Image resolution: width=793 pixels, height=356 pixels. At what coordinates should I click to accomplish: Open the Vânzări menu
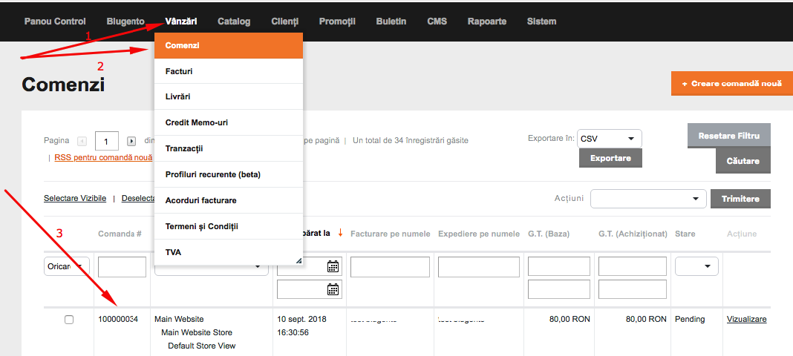click(x=181, y=22)
